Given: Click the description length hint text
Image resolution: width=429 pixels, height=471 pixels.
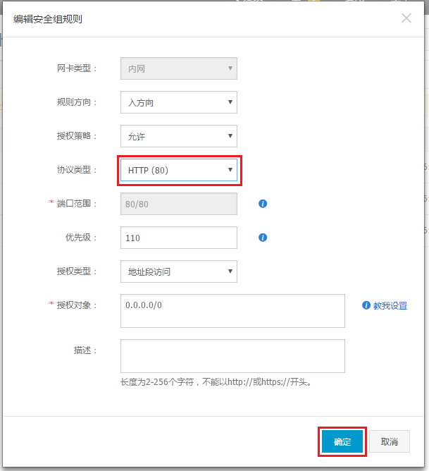Looking at the screenshot, I should click(216, 382).
